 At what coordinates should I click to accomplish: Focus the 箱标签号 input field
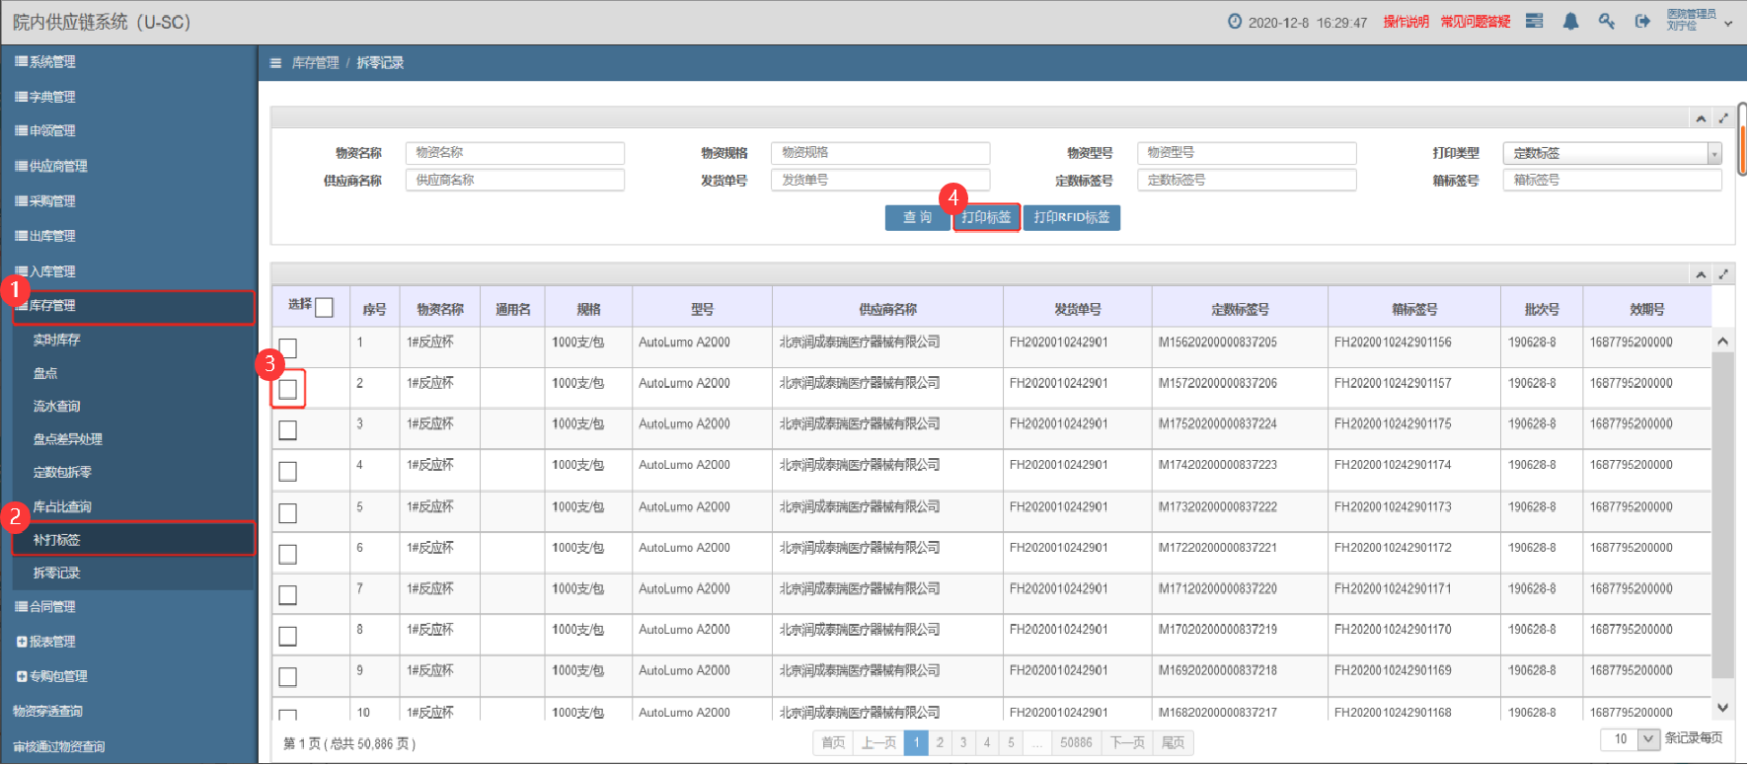(x=1613, y=180)
